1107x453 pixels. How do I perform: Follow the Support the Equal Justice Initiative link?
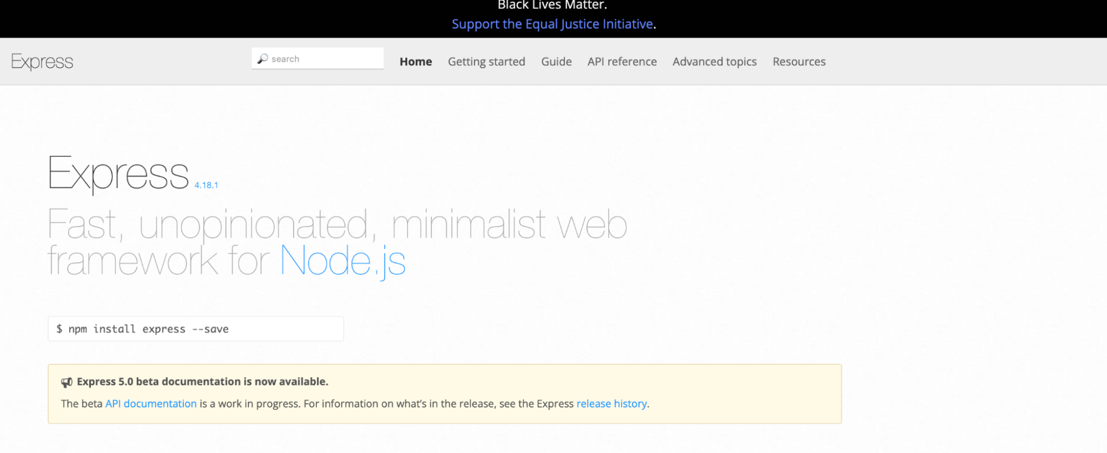point(552,24)
